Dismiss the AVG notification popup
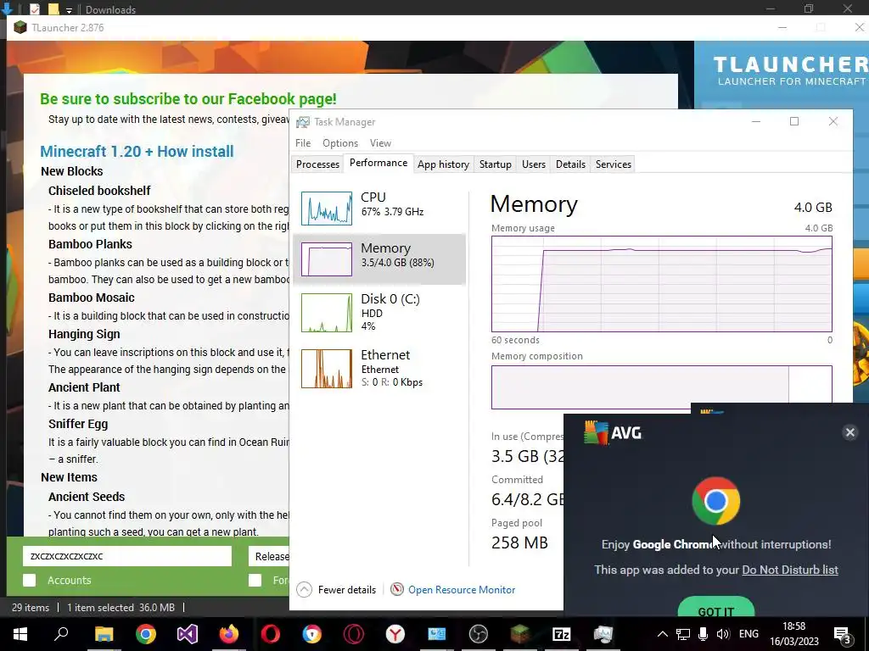Image resolution: width=869 pixels, height=651 pixels. pos(849,432)
